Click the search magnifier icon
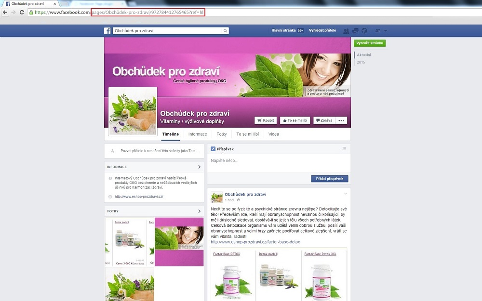This screenshot has width=482, height=301. click(225, 31)
